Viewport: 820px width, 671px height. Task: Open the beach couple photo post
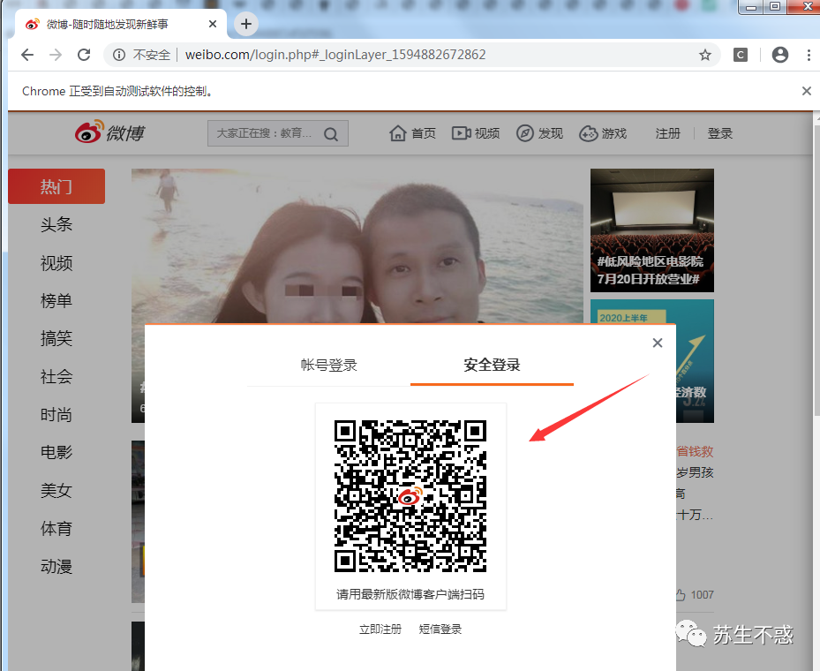pyautogui.click(x=357, y=245)
